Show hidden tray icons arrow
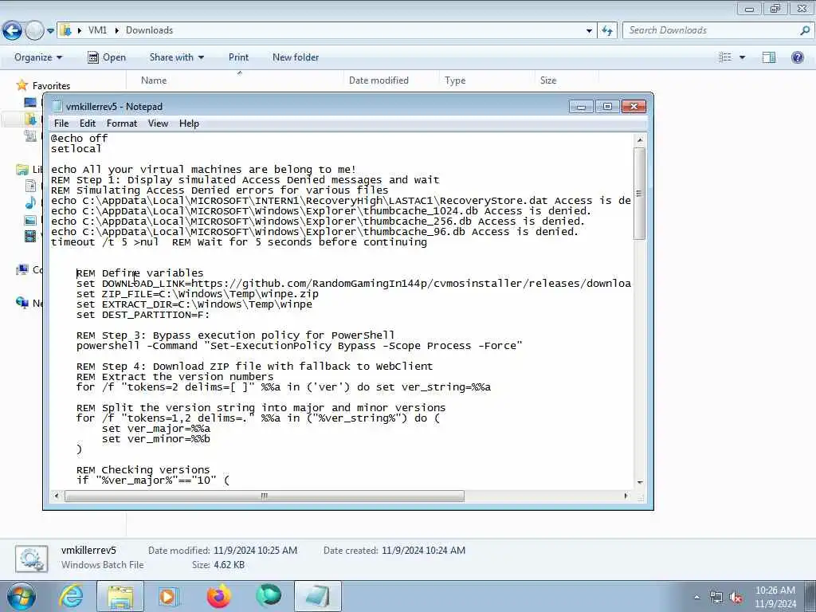 coord(696,598)
